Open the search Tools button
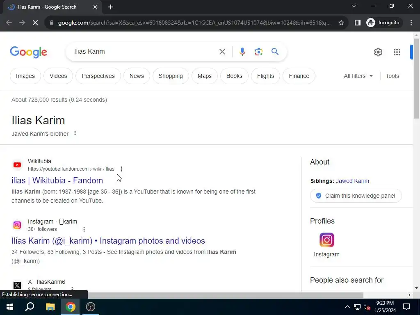Screen dimensions: 420x315 click(392, 76)
